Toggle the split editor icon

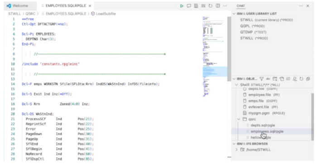pyautogui.click(x=218, y=6)
